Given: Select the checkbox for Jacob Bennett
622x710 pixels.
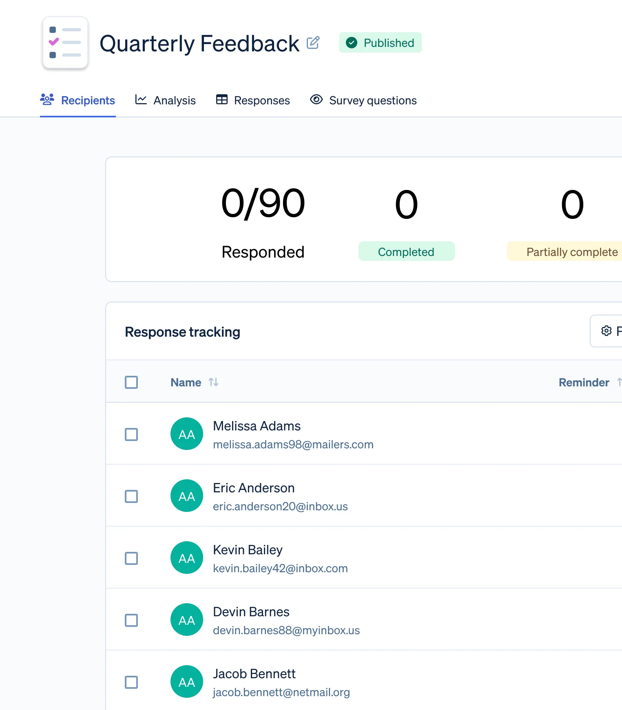Looking at the screenshot, I should tap(131, 682).
